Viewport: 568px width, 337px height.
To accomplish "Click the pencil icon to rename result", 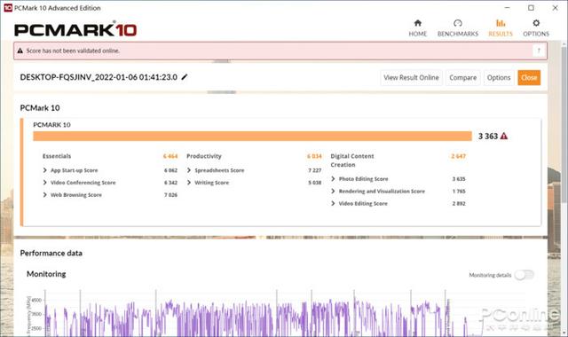I will click(x=185, y=77).
